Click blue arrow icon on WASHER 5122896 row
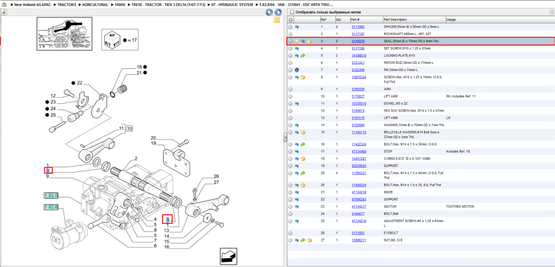 (296, 125)
